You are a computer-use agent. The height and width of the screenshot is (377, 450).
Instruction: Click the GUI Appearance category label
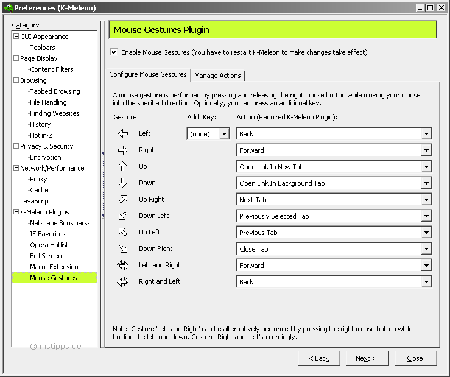(x=44, y=37)
